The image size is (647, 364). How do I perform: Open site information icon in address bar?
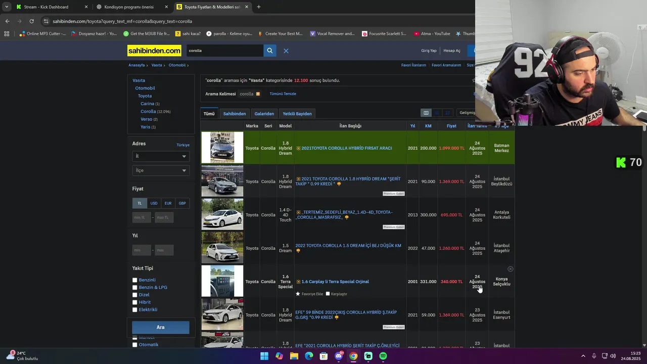[47, 21]
